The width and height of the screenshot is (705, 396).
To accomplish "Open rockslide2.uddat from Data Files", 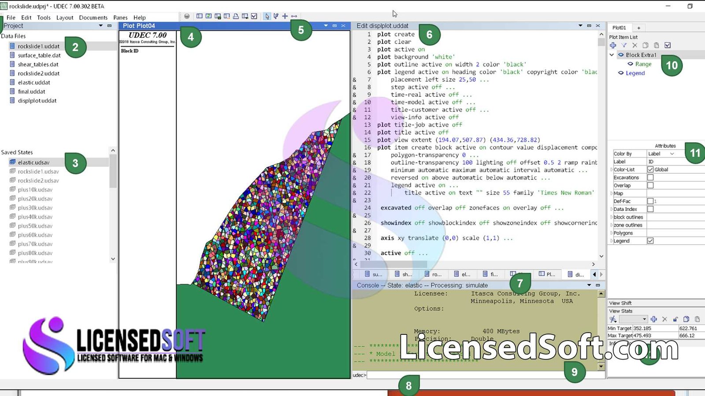I will 38,73.
